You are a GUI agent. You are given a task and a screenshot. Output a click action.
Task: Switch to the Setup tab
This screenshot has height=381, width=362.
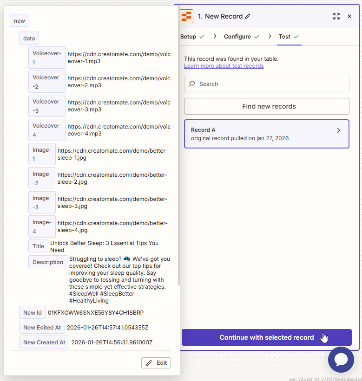pos(192,37)
